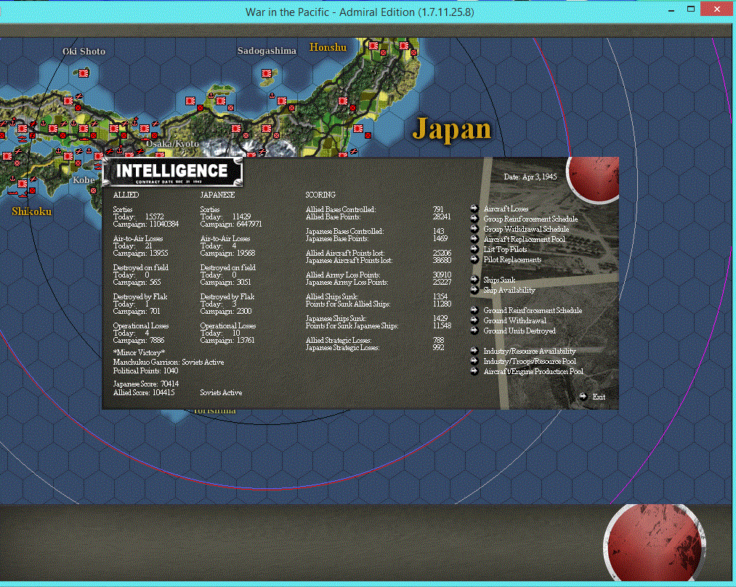Open Aircraft/Engine Production Pool
The width and height of the screenshot is (736, 587).
click(x=533, y=372)
